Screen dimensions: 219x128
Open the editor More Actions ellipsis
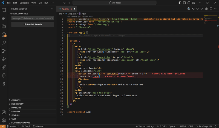click(215, 9)
